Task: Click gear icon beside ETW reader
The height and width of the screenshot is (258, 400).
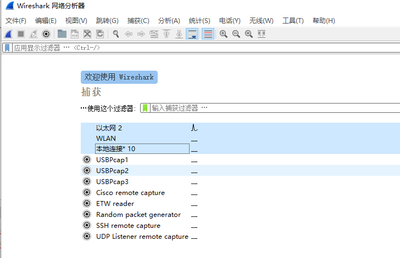Action: point(87,203)
